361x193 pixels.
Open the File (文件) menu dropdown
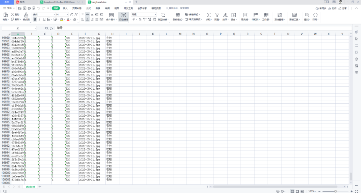point(9,8)
